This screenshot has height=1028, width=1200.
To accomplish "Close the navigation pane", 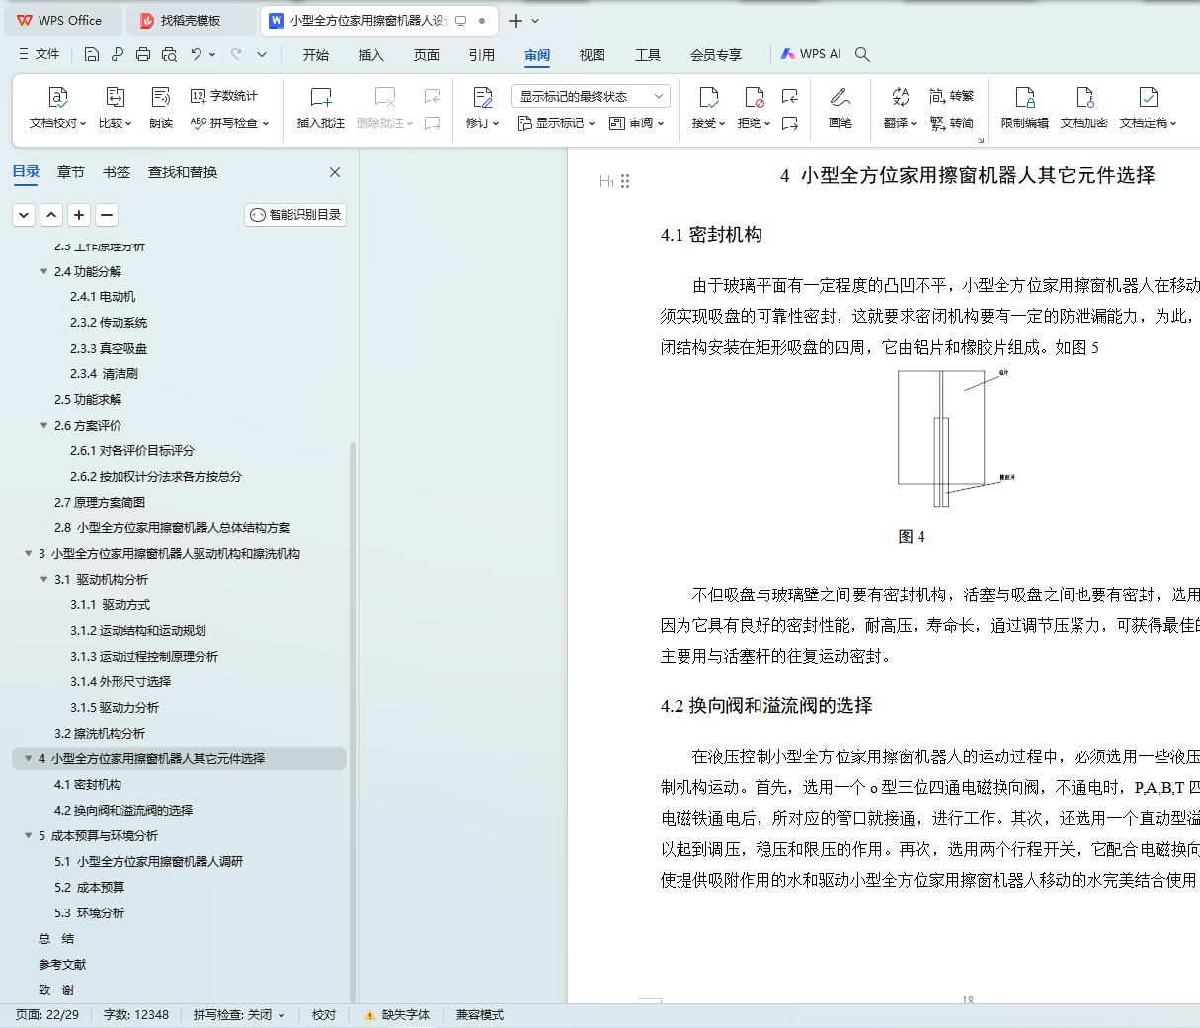I will (x=335, y=172).
